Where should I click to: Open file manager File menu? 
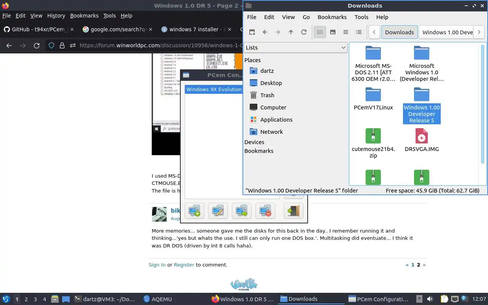(x=252, y=17)
